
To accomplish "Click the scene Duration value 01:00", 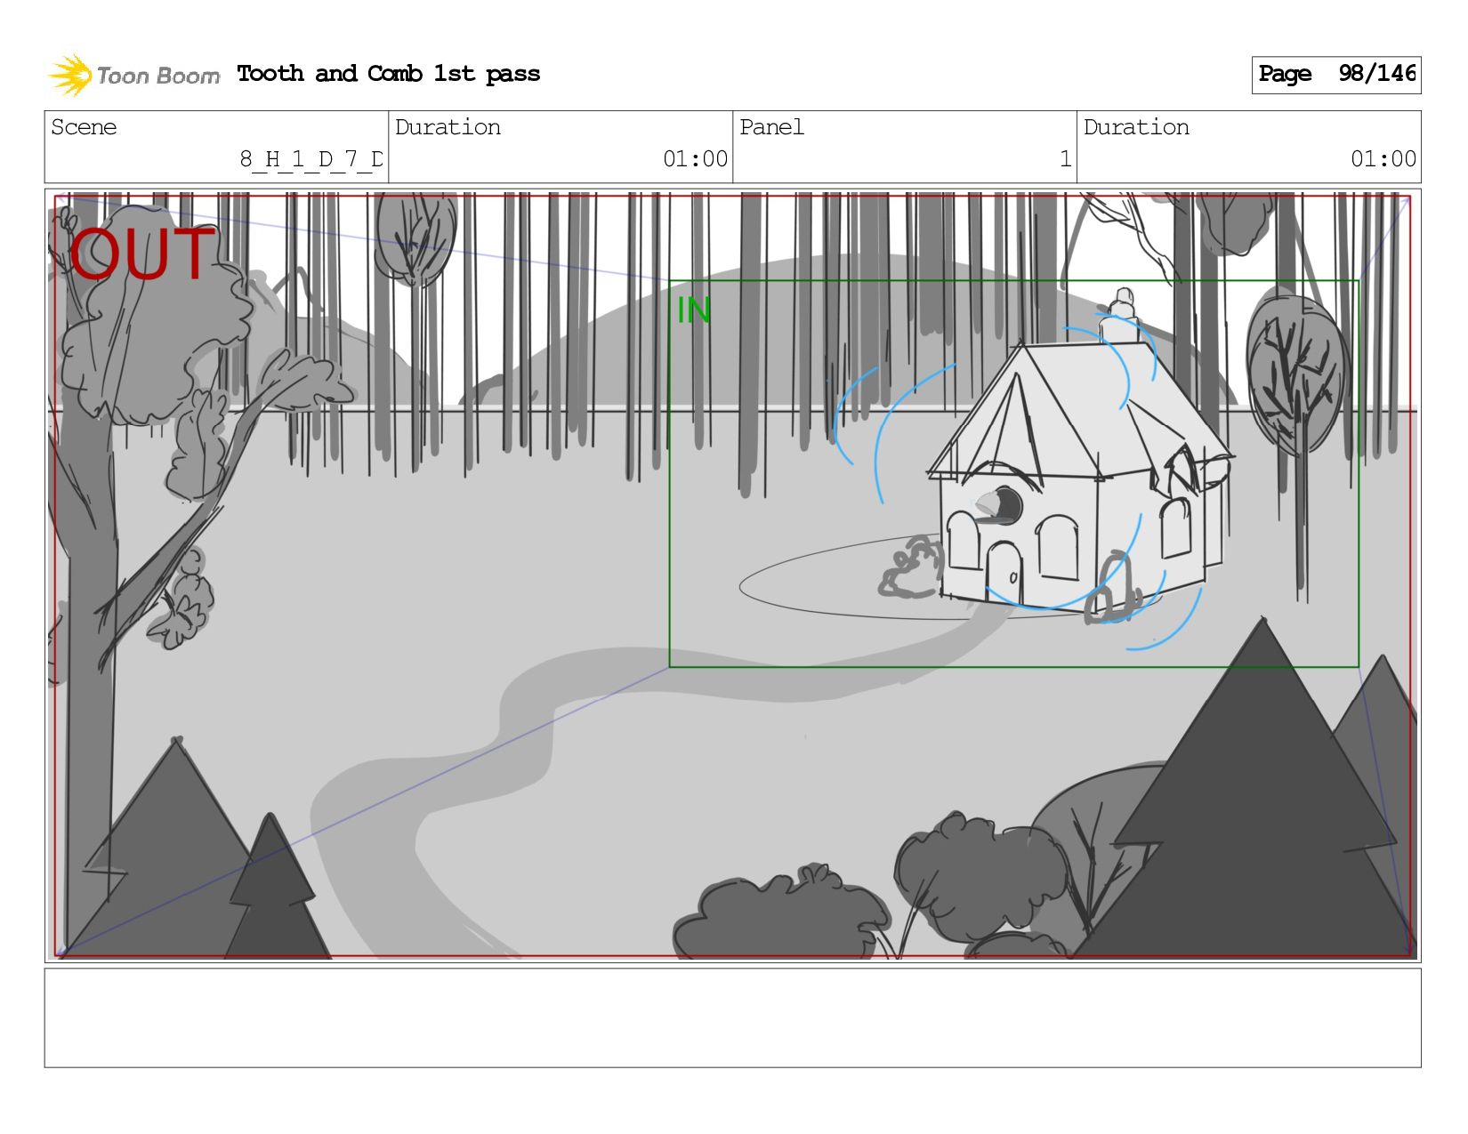I will 695,159.
